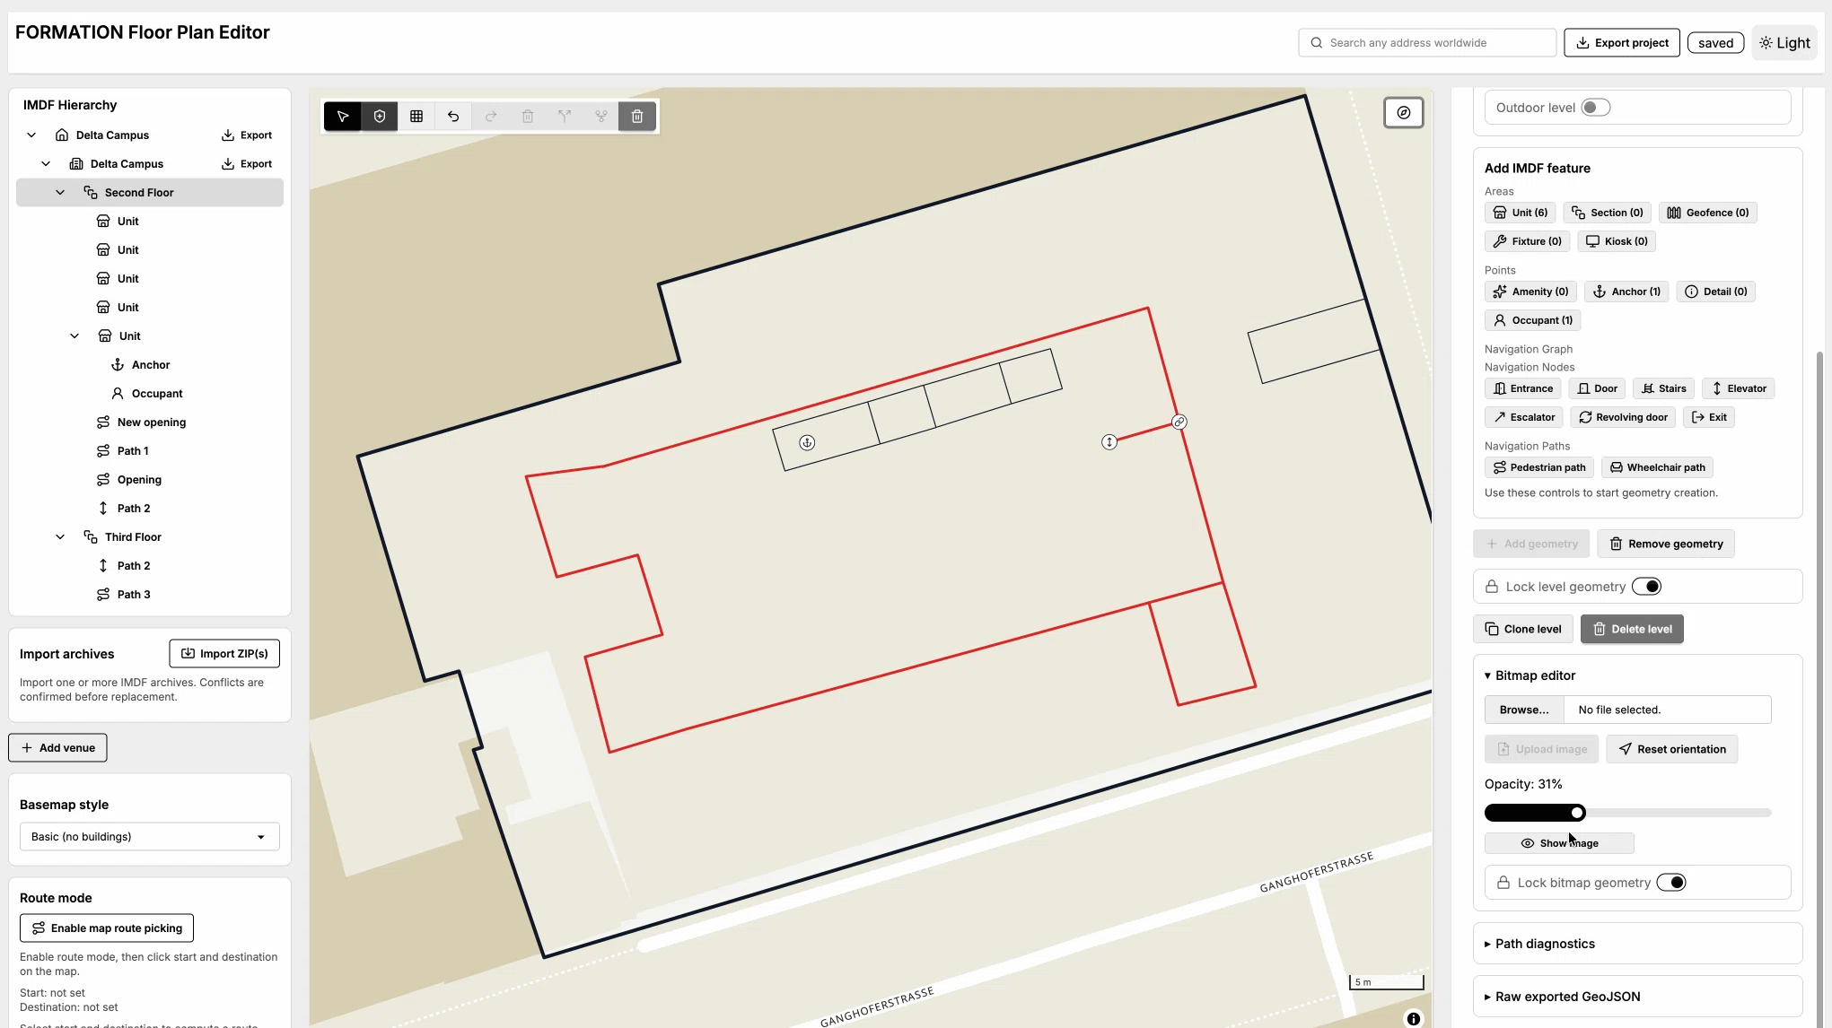Add an Entrance navigation node

[1522, 388]
